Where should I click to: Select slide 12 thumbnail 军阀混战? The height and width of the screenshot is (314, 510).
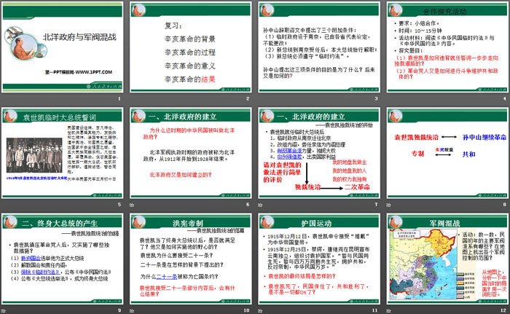447,259
